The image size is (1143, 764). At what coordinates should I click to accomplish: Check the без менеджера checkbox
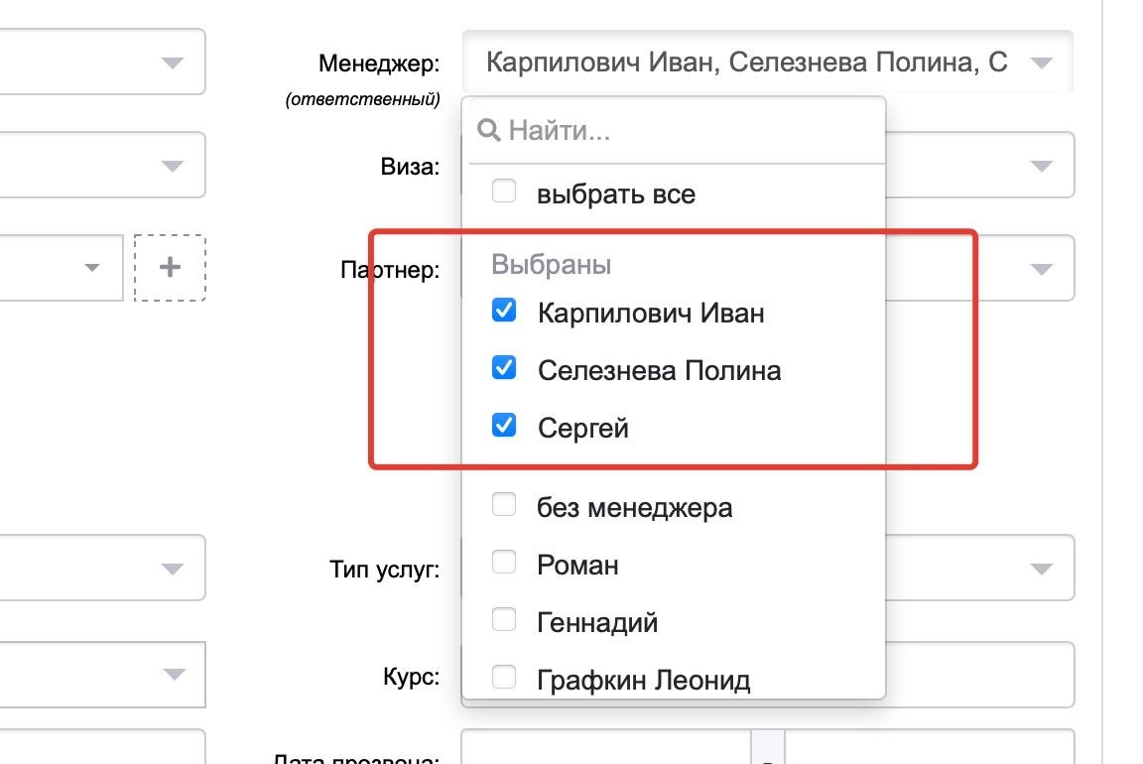click(504, 506)
